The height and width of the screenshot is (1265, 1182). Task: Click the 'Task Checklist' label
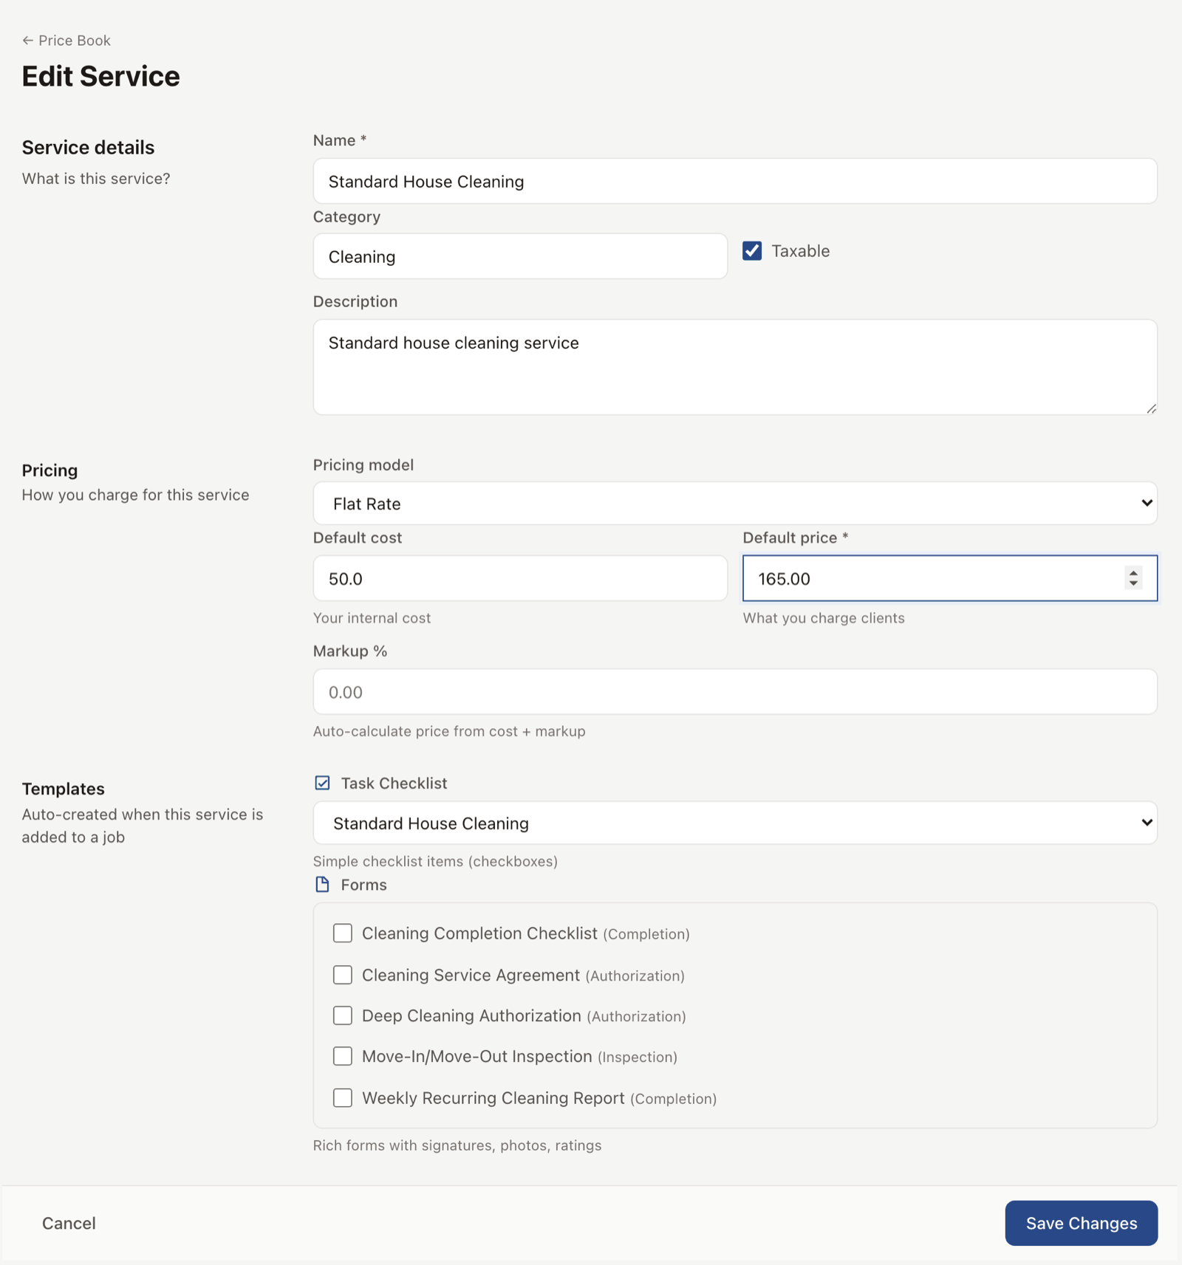(394, 783)
